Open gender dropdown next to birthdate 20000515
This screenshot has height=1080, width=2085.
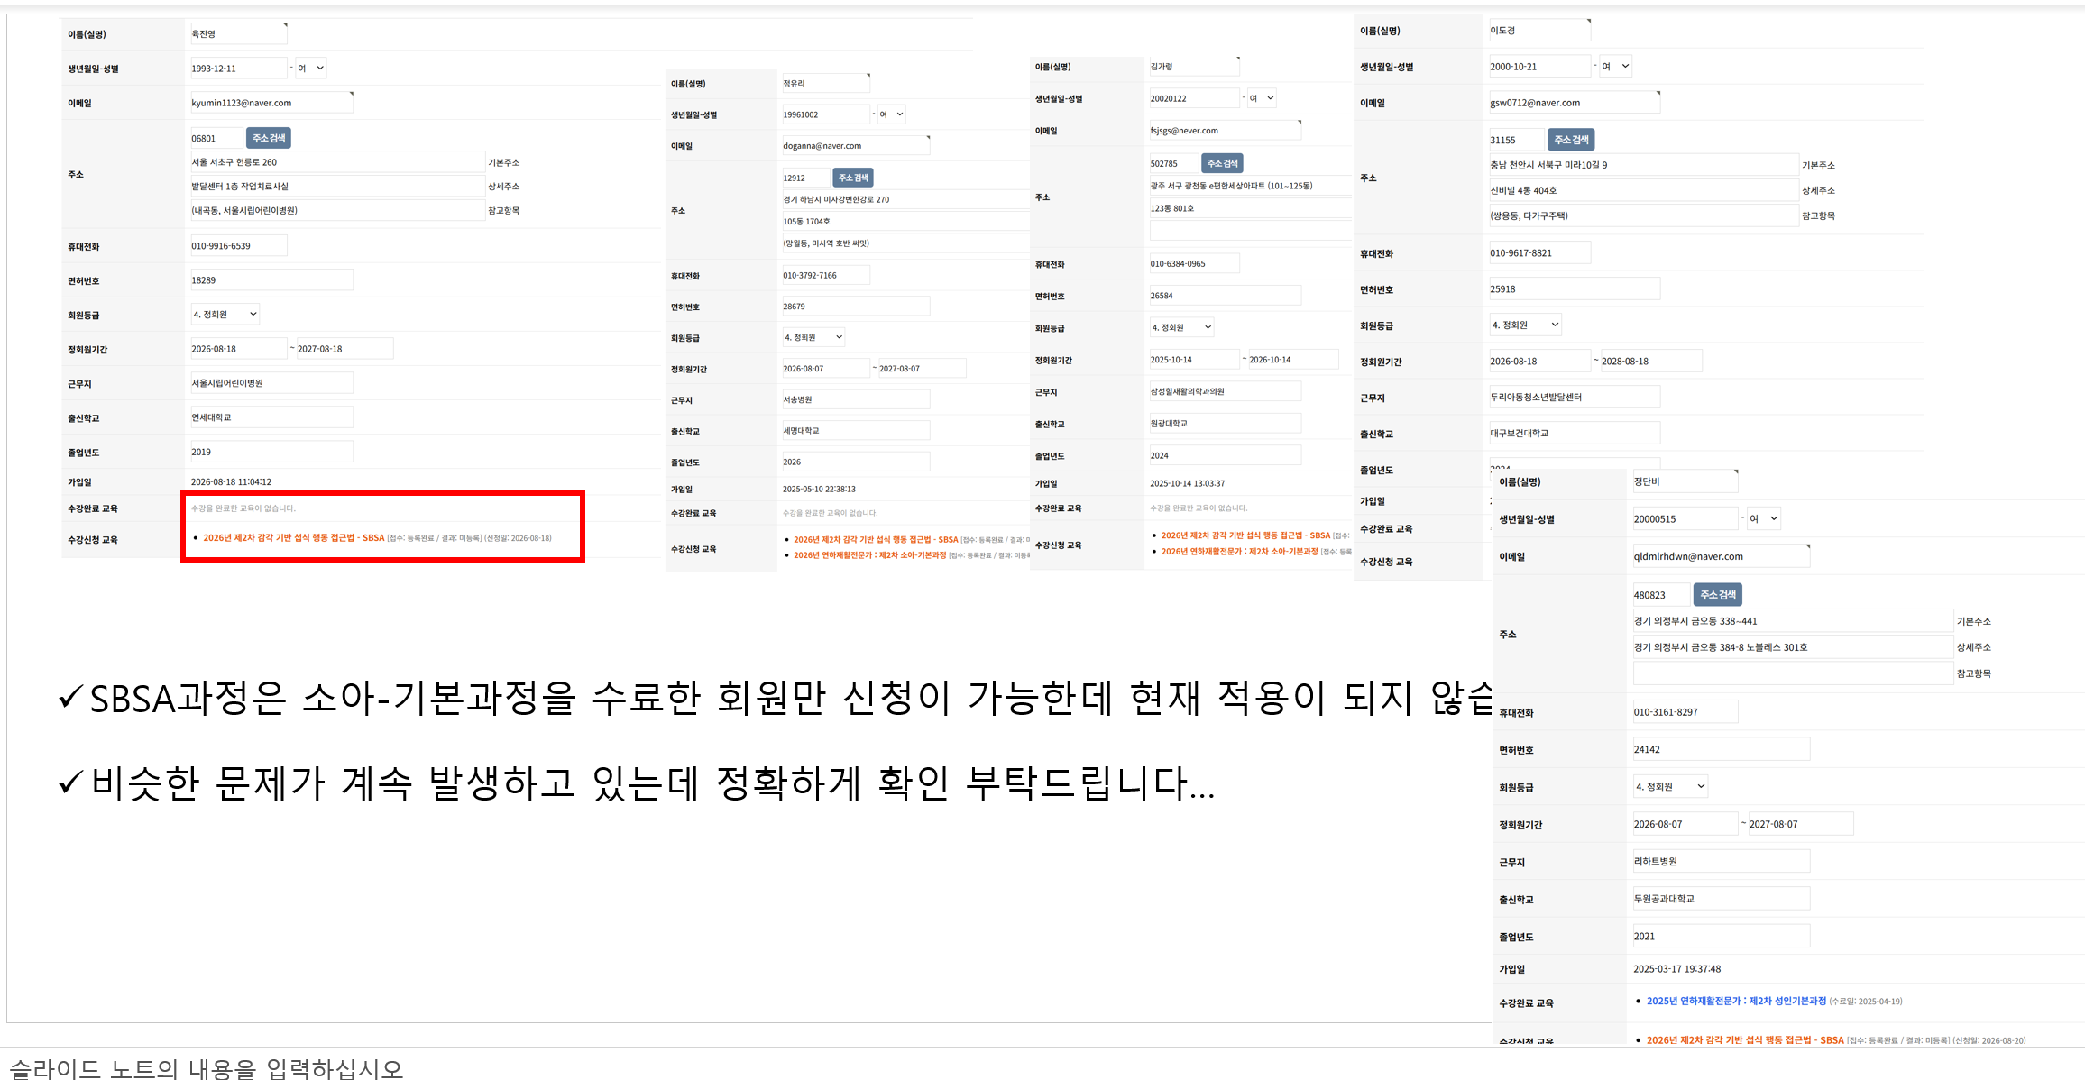pos(1763,518)
